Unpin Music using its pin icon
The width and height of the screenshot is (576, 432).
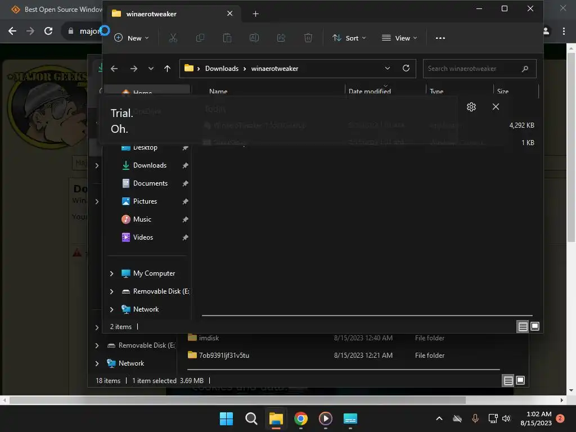tap(185, 219)
